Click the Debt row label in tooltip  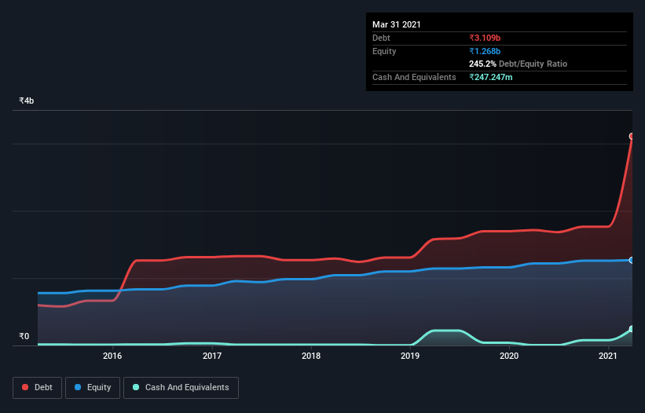[x=381, y=38]
